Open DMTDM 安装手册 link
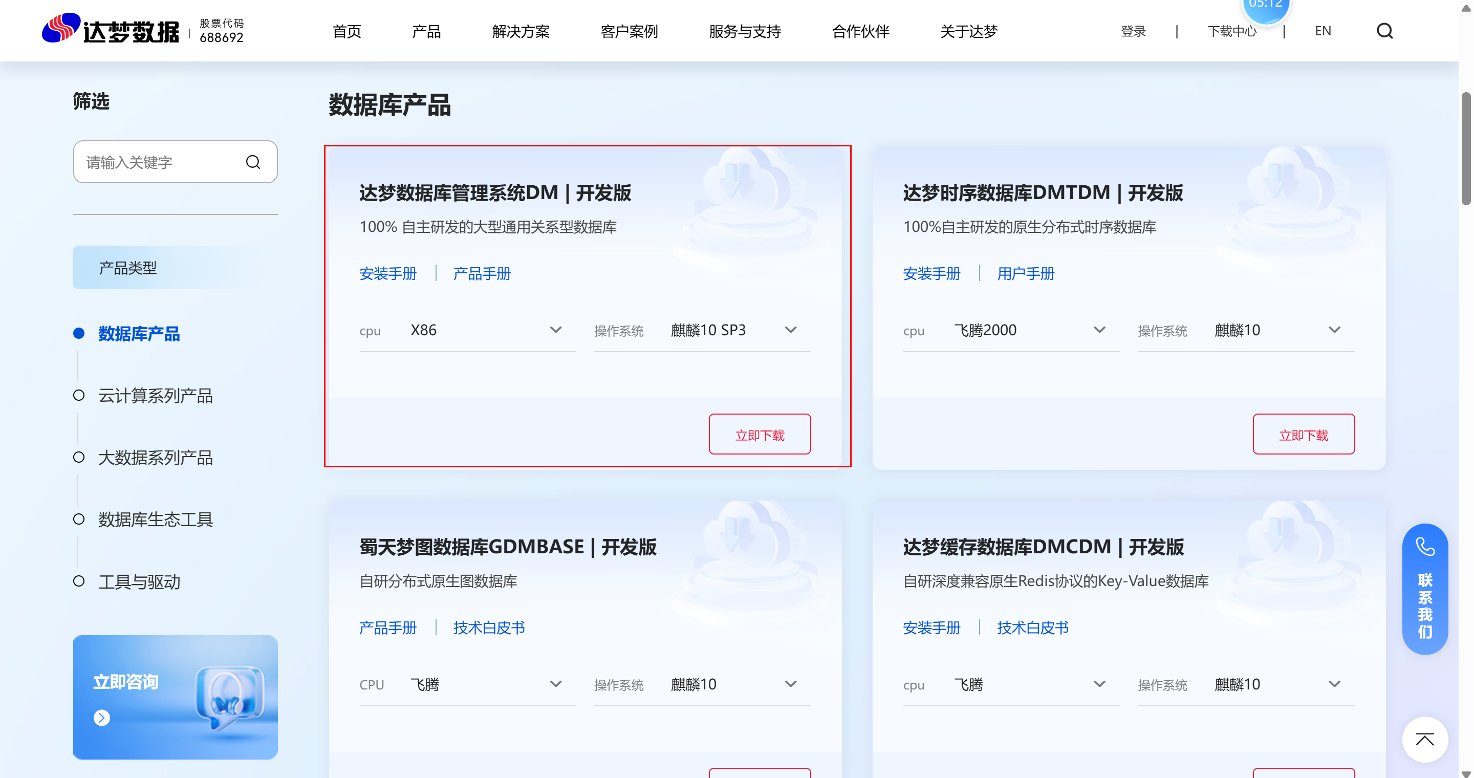This screenshot has width=1474, height=778. [x=931, y=273]
